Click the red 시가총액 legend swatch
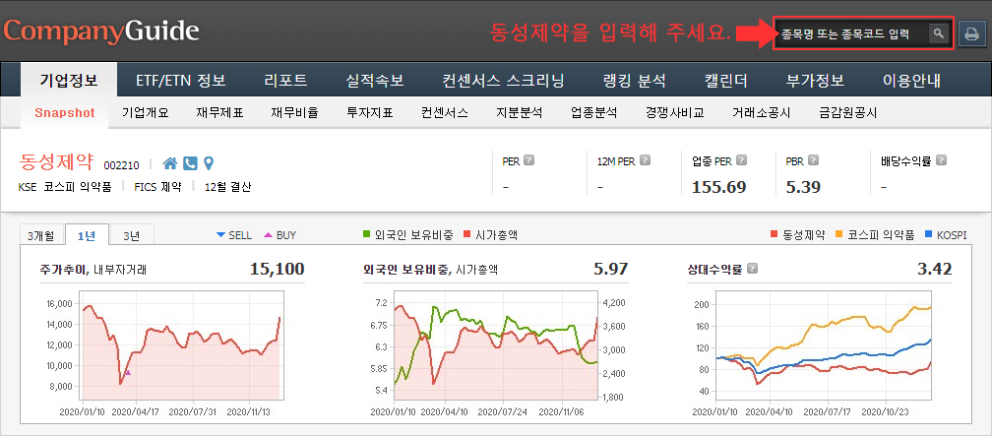This screenshot has width=992, height=436. coord(467,235)
